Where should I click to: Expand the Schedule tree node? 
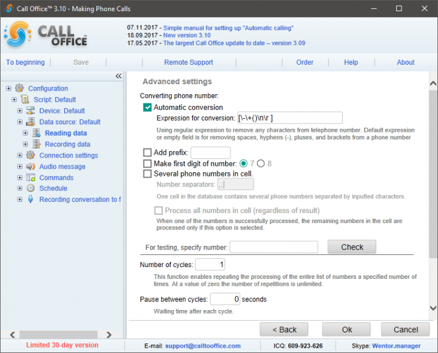[19, 188]
